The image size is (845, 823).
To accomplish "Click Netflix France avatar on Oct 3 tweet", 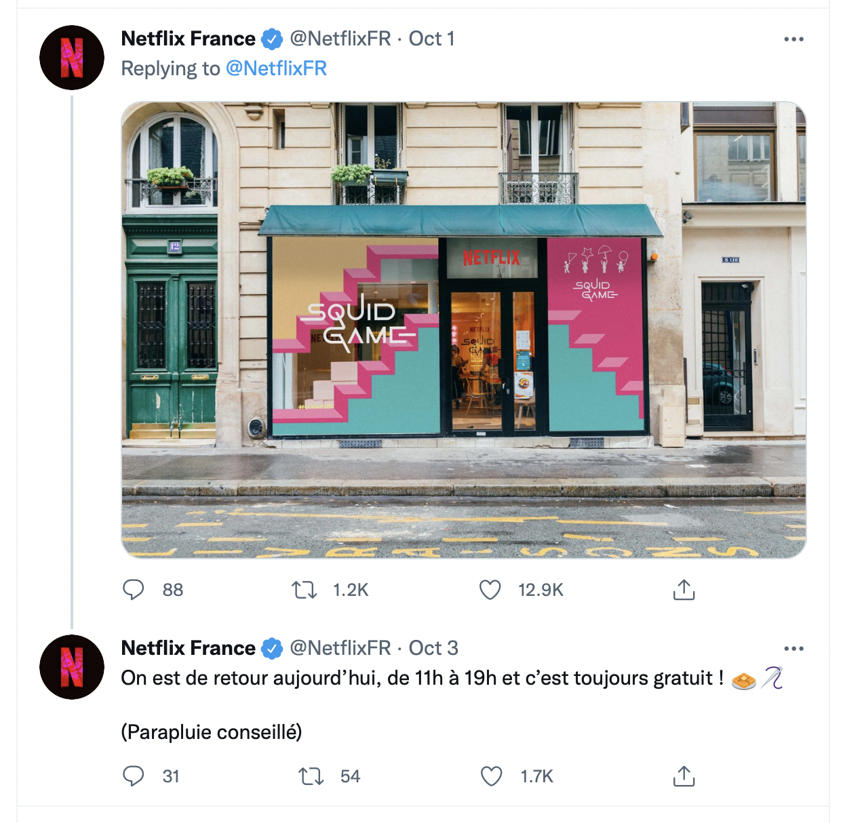I will pyautogui.click(x=72, y=667).
